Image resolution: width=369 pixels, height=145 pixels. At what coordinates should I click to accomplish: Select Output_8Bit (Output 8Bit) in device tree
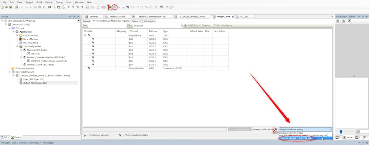point(35,83)
